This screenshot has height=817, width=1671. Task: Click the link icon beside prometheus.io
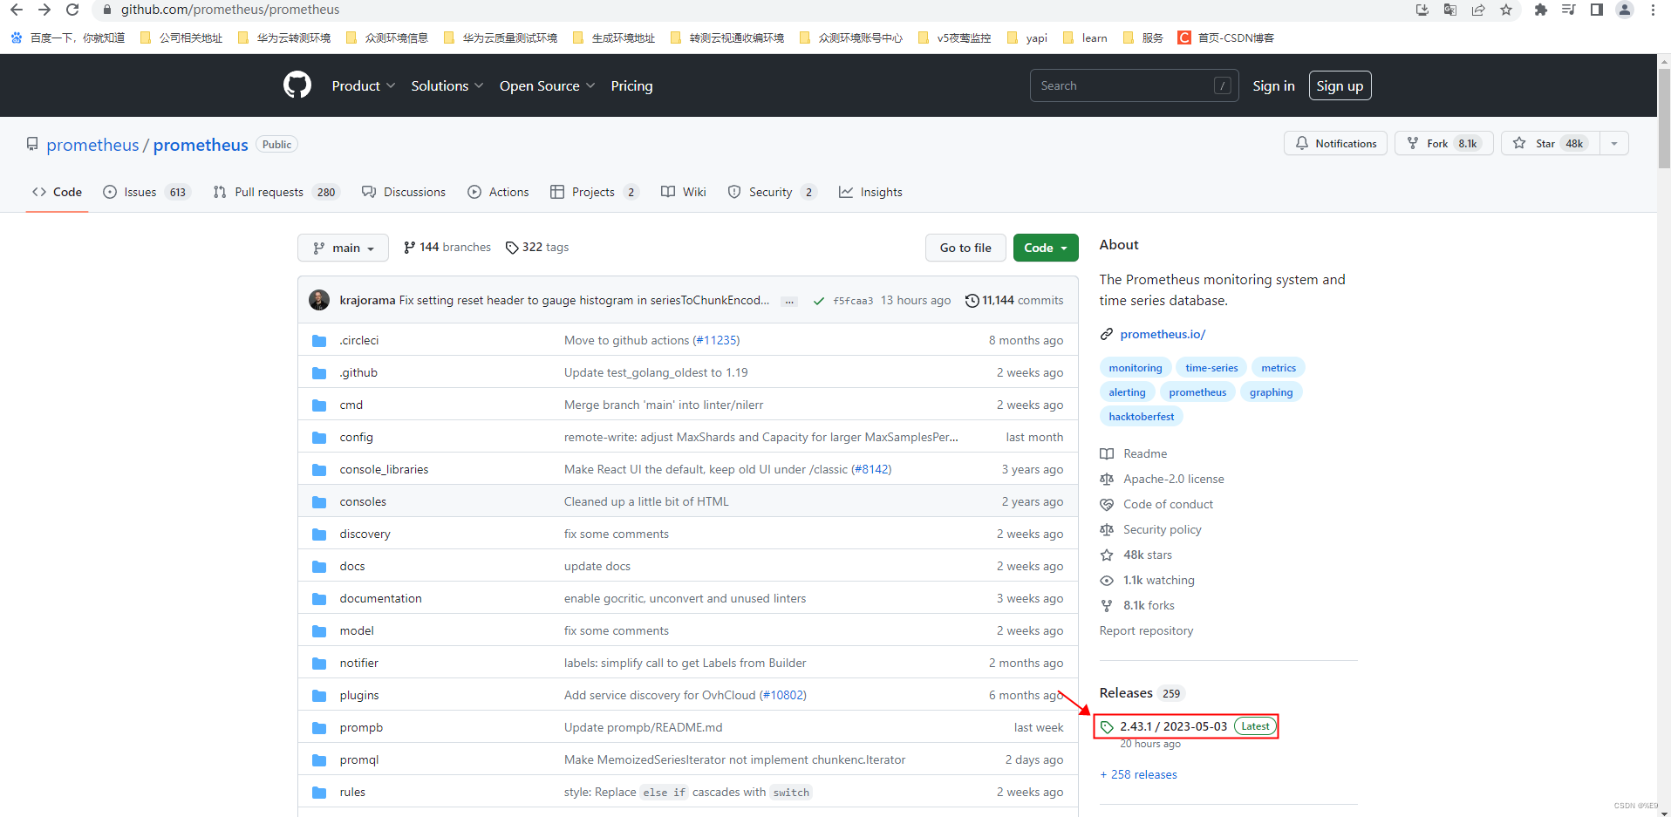(1107, 334)
